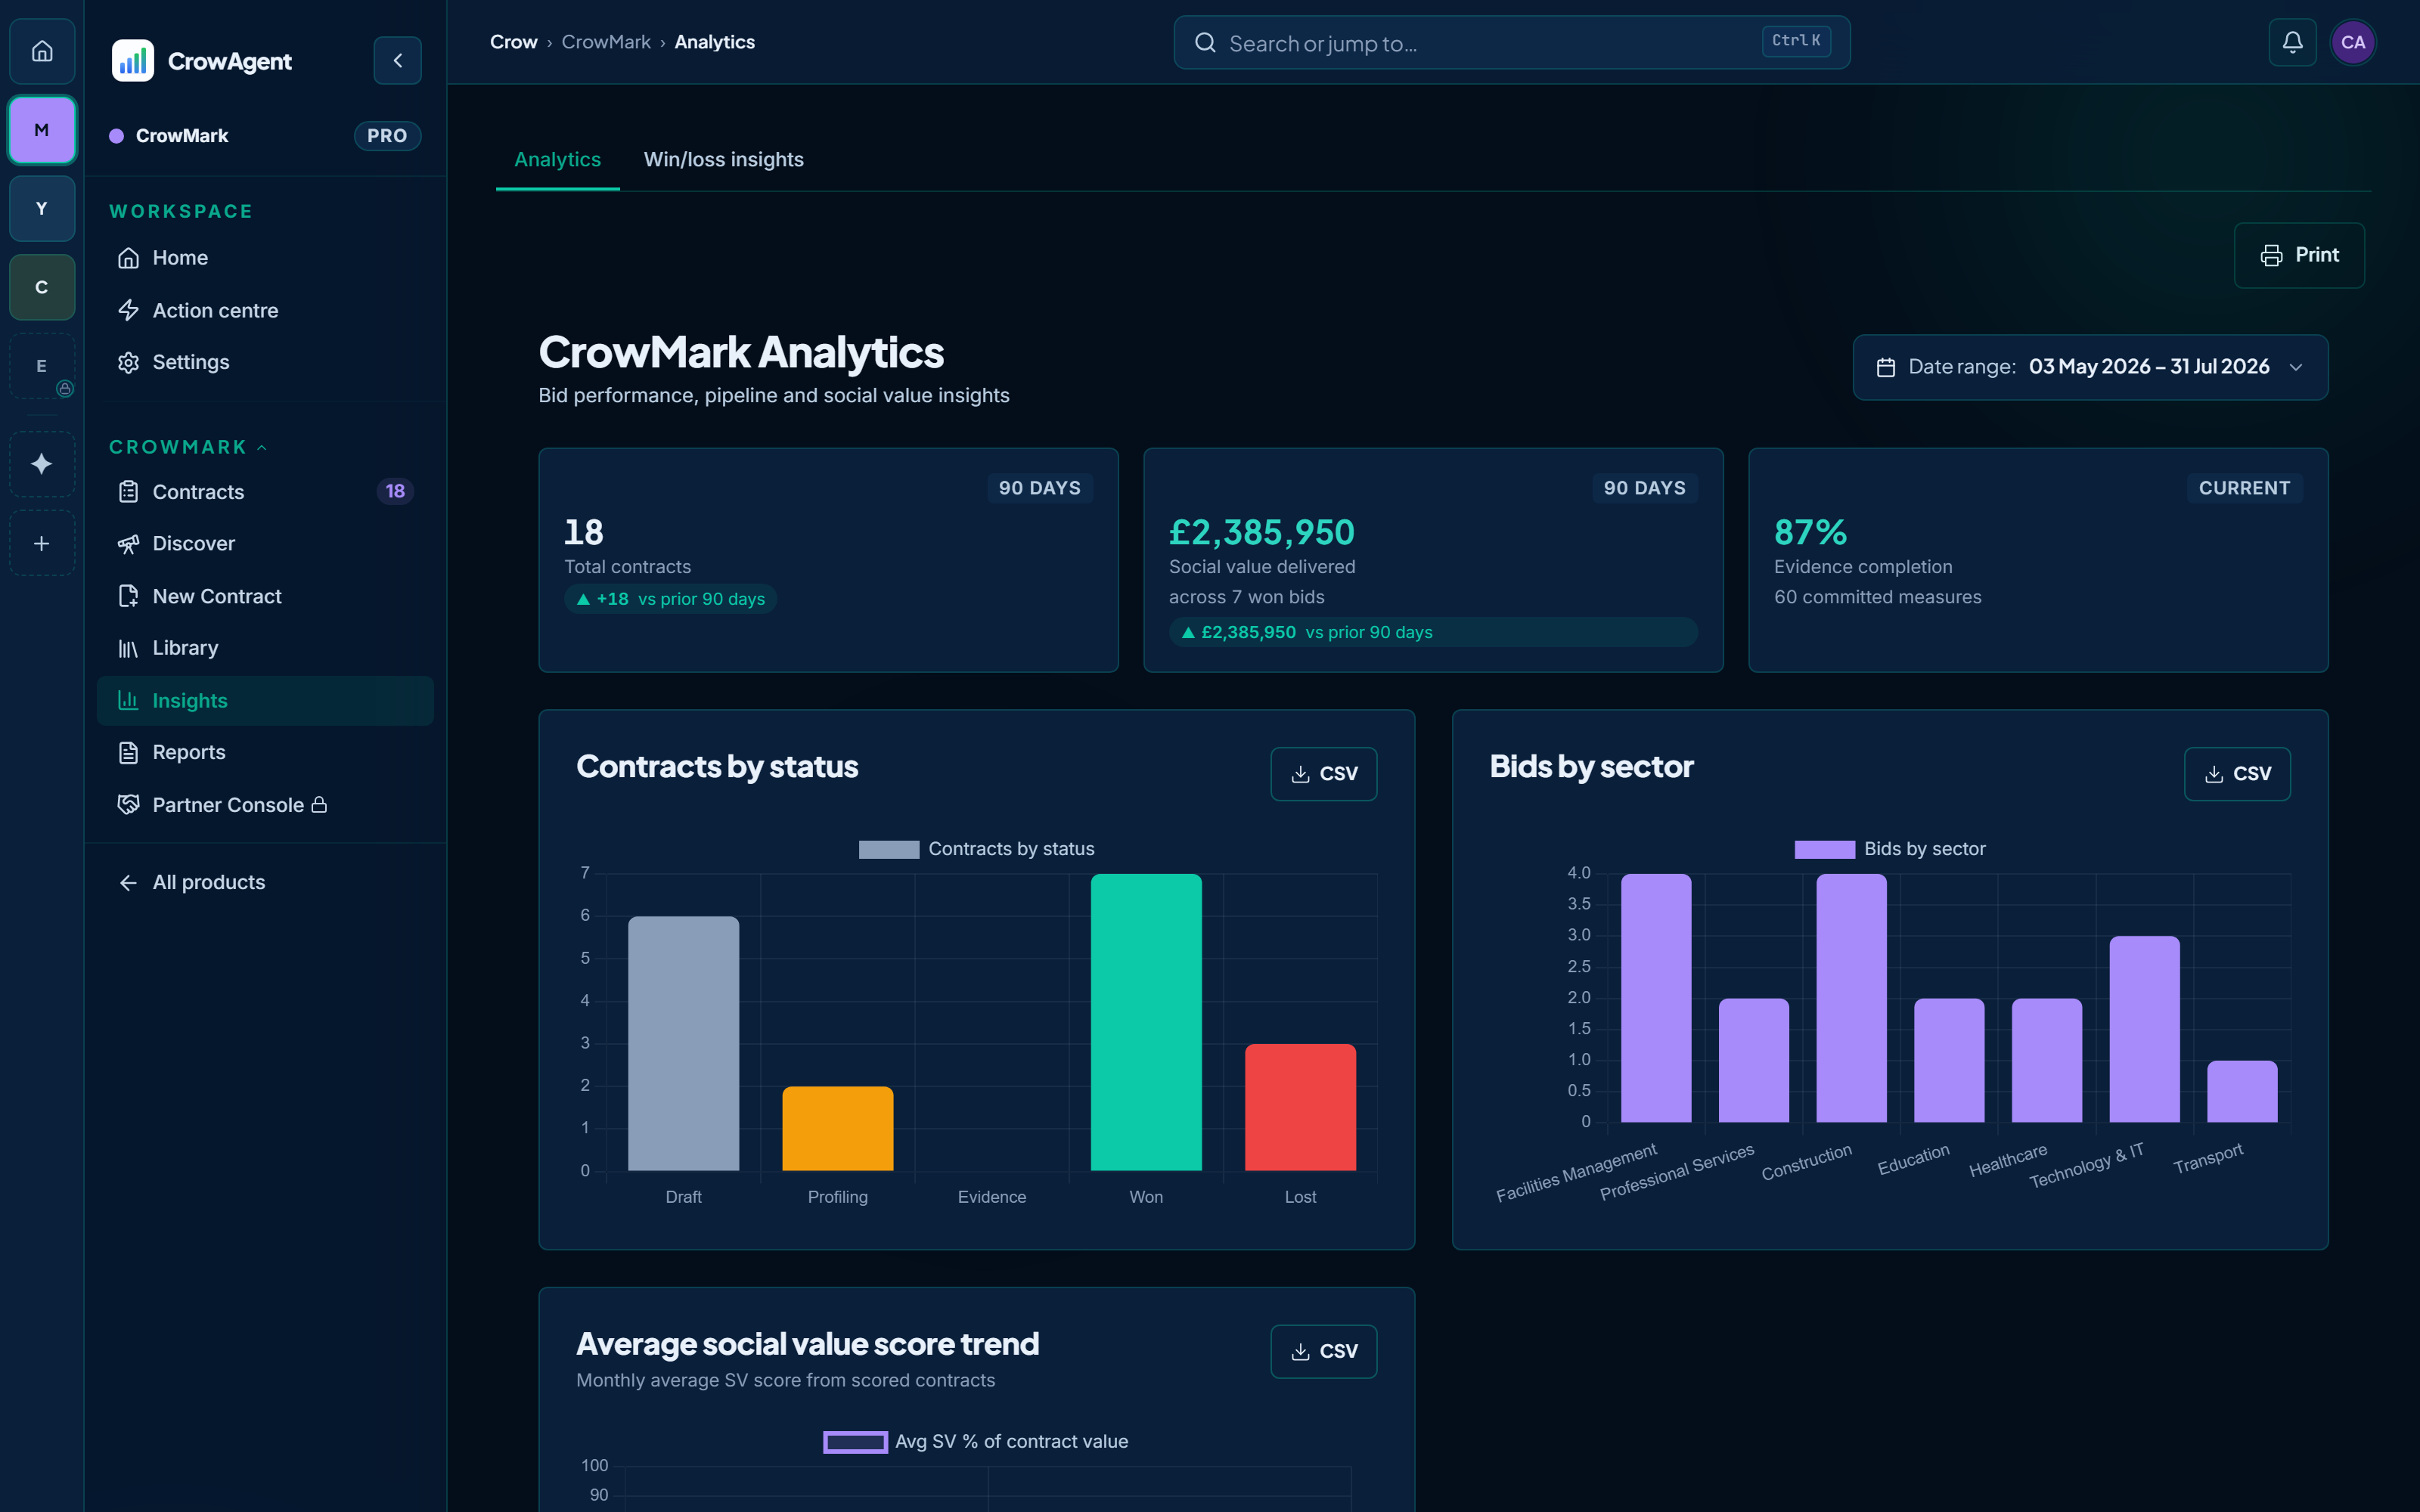This screenshot has width=2420, height=1512.
Task: Click the Technology & IT sector bar
Action: [x=2144, y=1029]
